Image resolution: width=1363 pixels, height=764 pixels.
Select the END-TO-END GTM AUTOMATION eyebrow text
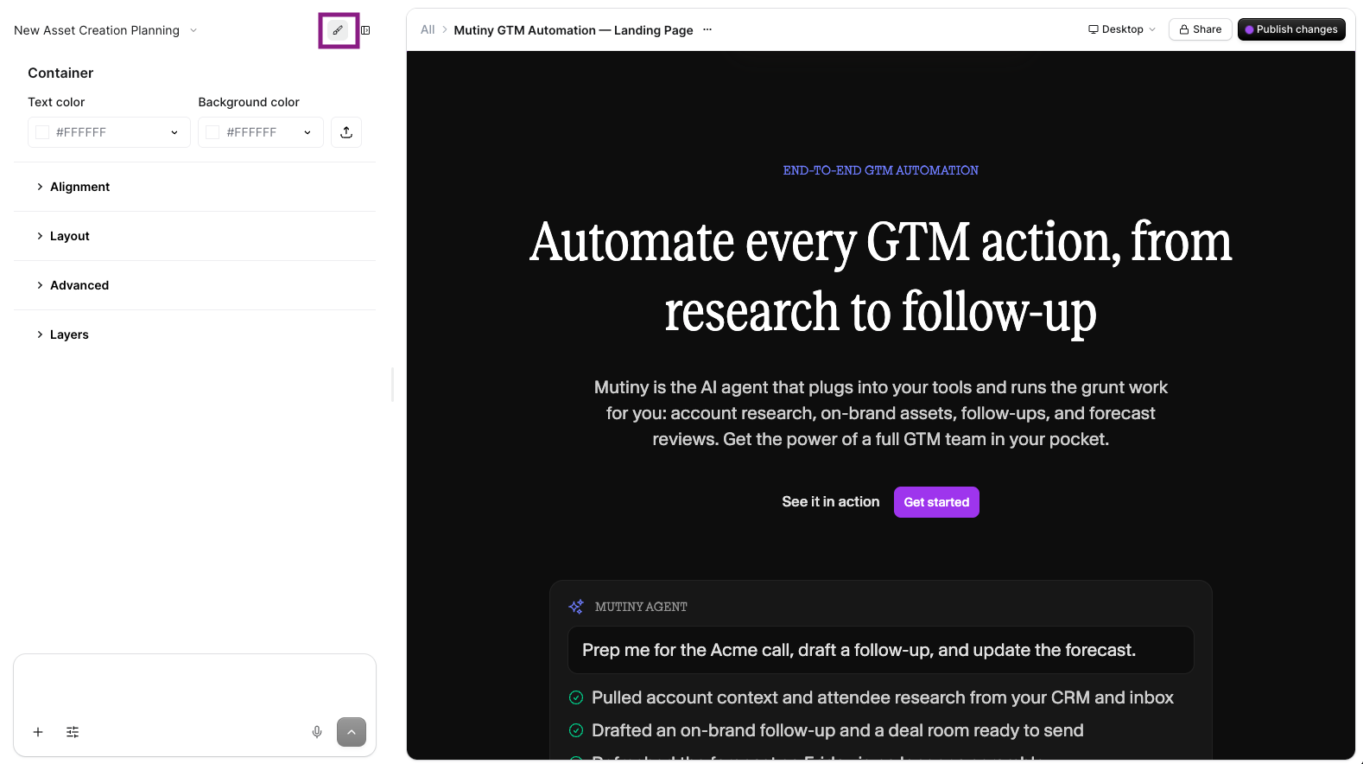click(x=881, y=170)
